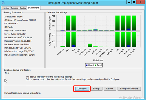Click the blue Used legend swatch

click(87, 65)
